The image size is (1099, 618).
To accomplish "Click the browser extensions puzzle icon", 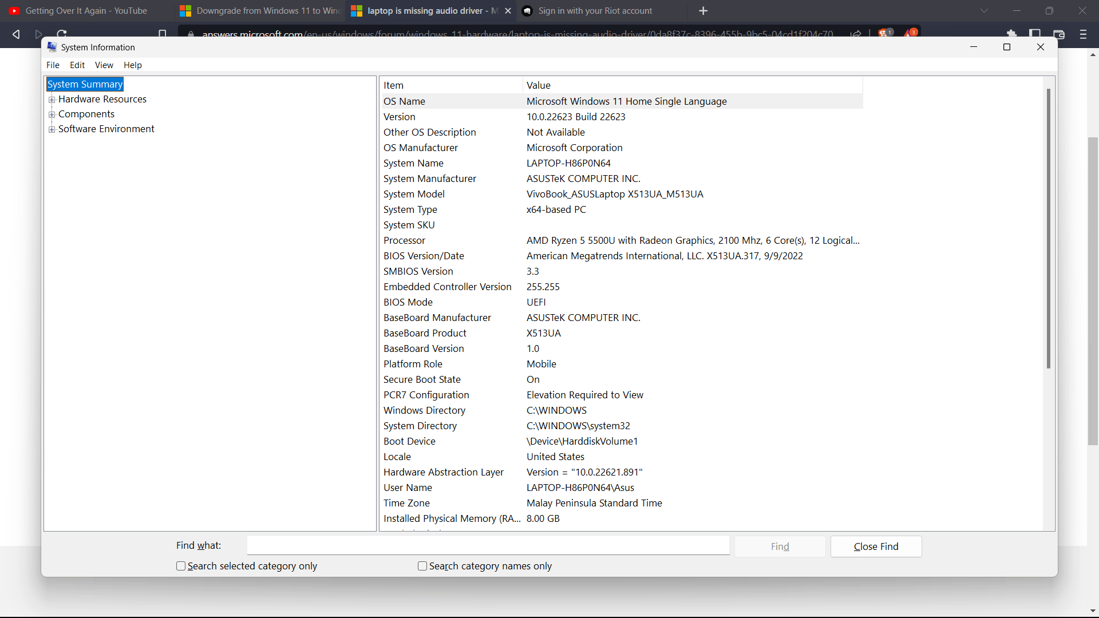I will pos(1011,33).
